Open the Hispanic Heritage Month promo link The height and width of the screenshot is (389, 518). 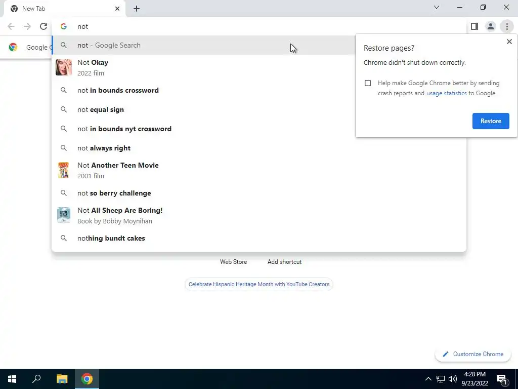tap(259, 284)
